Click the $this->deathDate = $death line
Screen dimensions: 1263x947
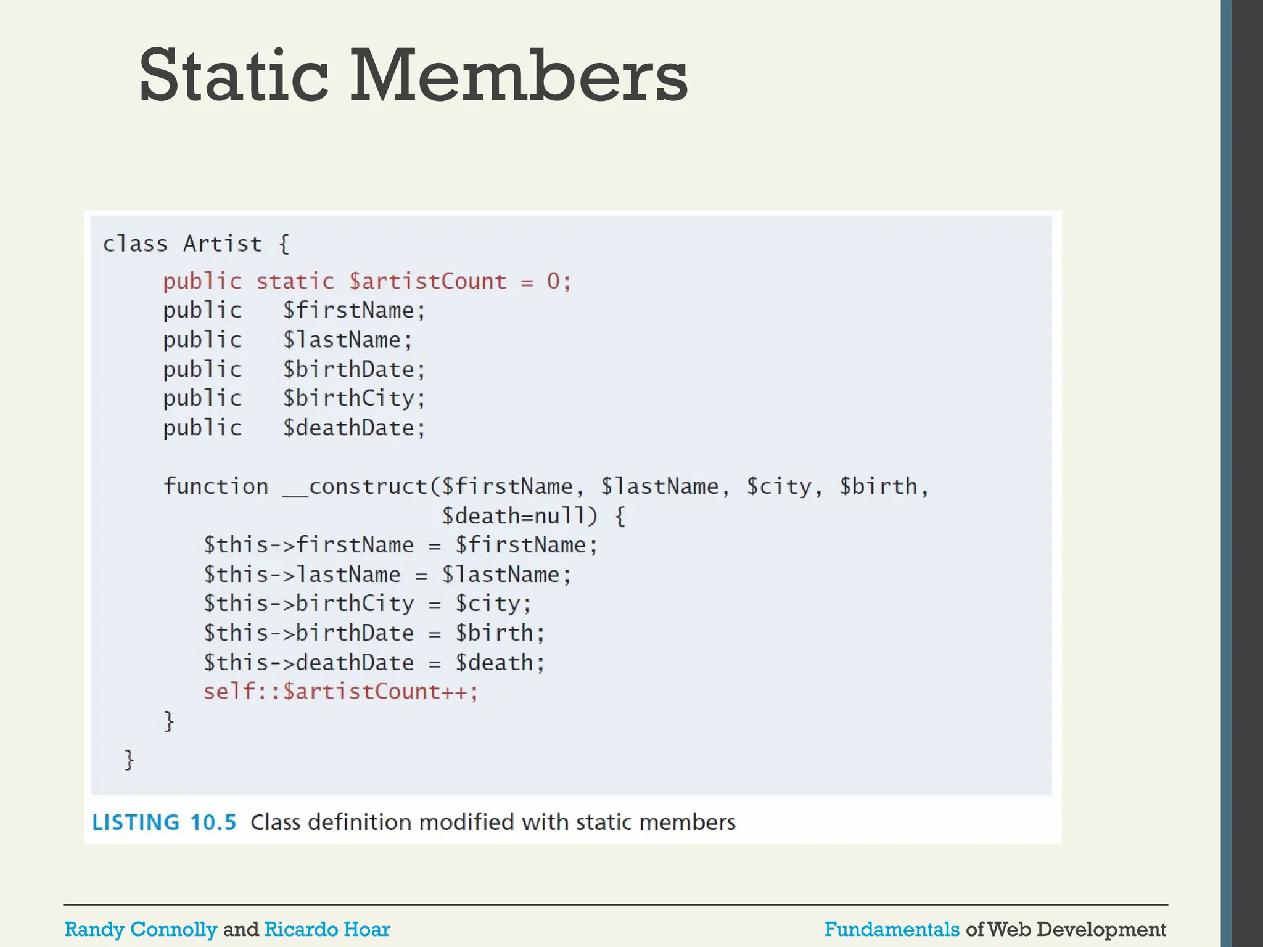coord(374,663)
